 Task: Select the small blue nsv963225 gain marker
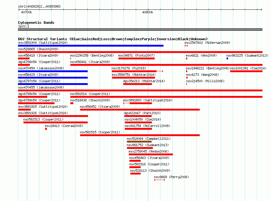point(227,58)
